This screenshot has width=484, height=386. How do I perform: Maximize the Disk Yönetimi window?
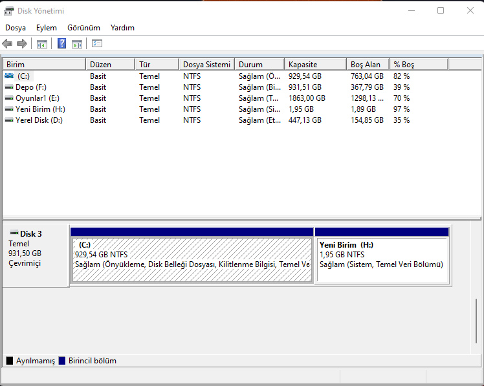[x=441, y=10]
